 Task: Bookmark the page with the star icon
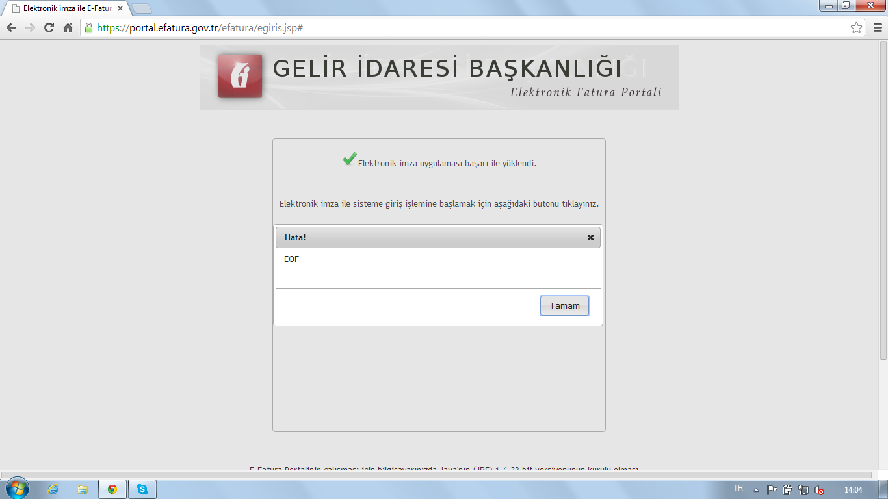856,27
